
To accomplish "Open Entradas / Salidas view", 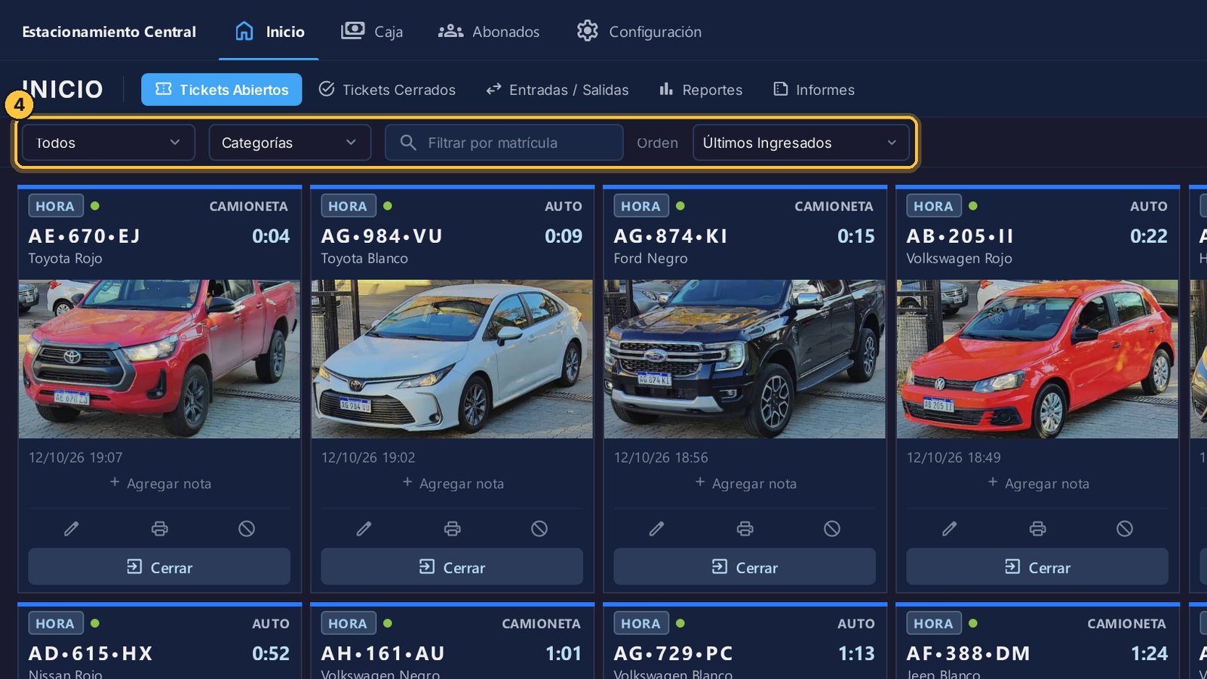I will [557, 90].
